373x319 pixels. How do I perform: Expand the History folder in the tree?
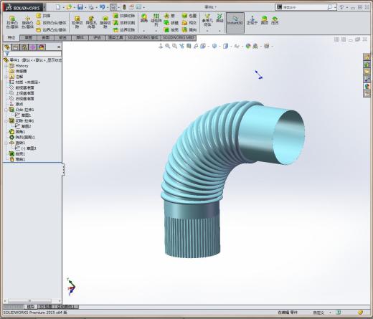coord(6,66)
